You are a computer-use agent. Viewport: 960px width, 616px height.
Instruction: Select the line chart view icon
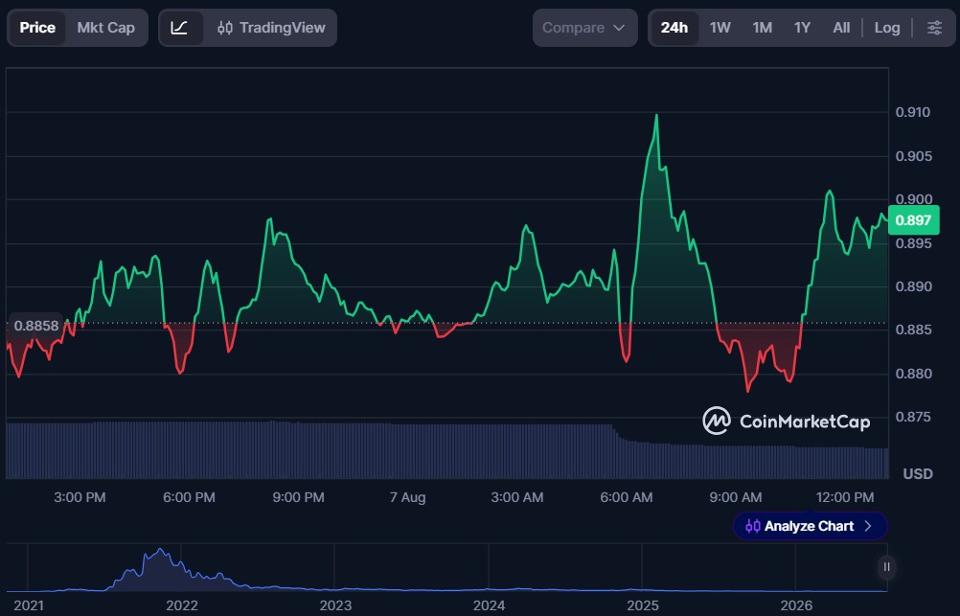pos(179,28)
